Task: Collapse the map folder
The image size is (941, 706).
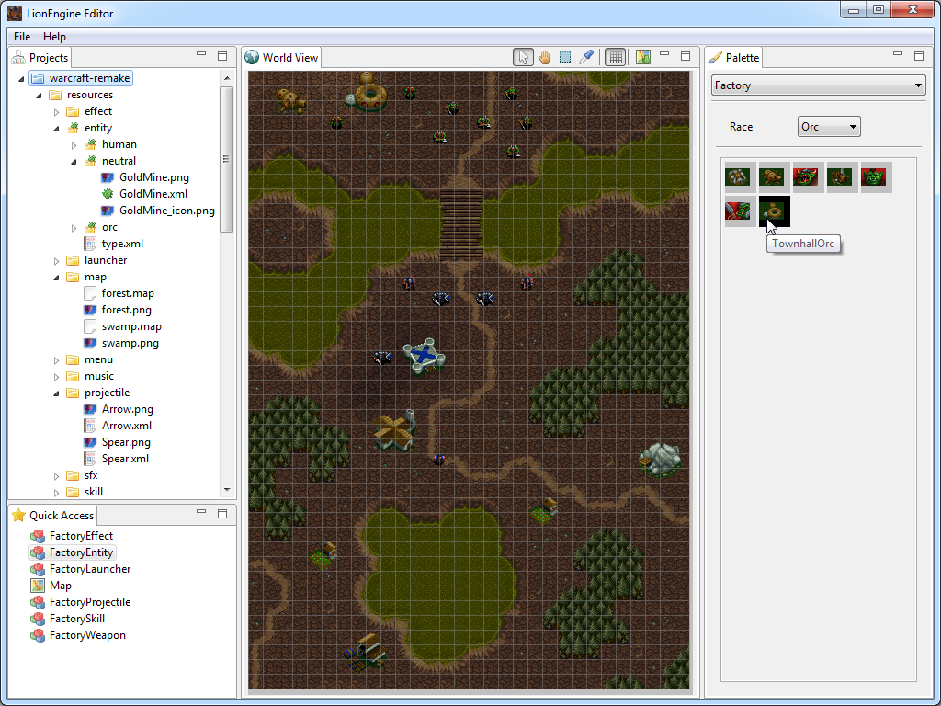Action: click(56, 278)
